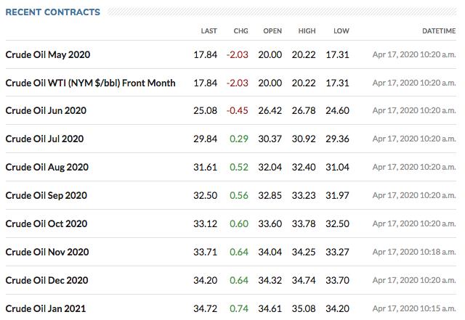
Task: Open the Crude Oil Jul 2020 contract
Action: click(x=44, y=139)
